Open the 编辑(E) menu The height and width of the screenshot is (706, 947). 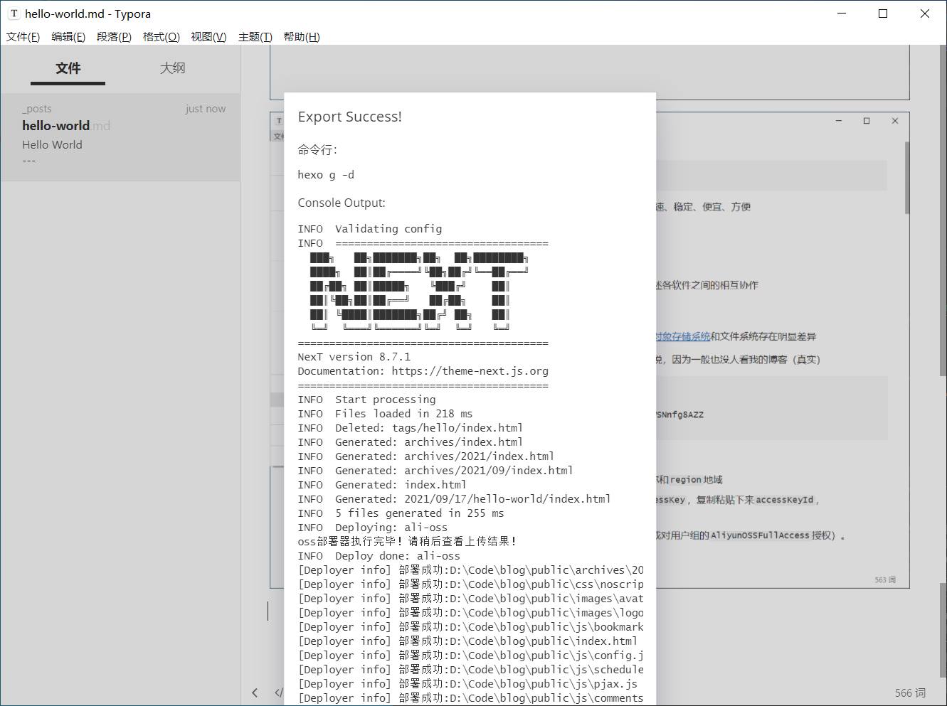coord(68,37)
